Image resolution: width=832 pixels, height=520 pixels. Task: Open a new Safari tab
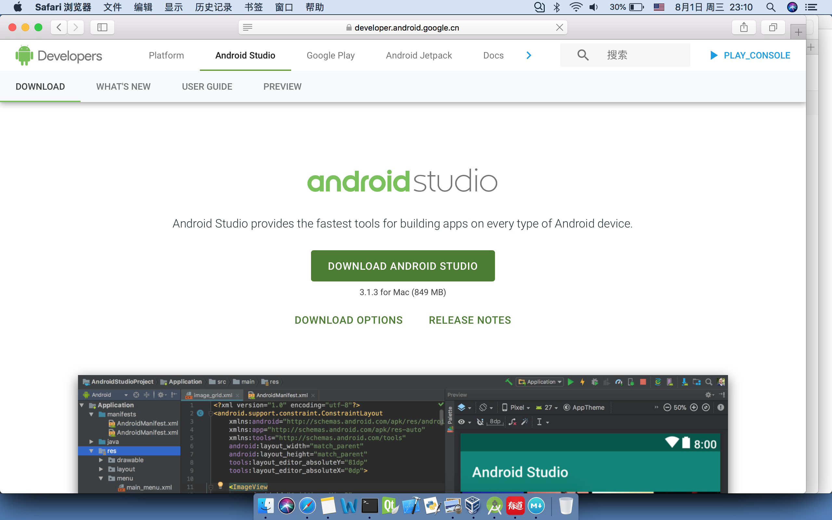pyautogui.click(x=798, y=32)
